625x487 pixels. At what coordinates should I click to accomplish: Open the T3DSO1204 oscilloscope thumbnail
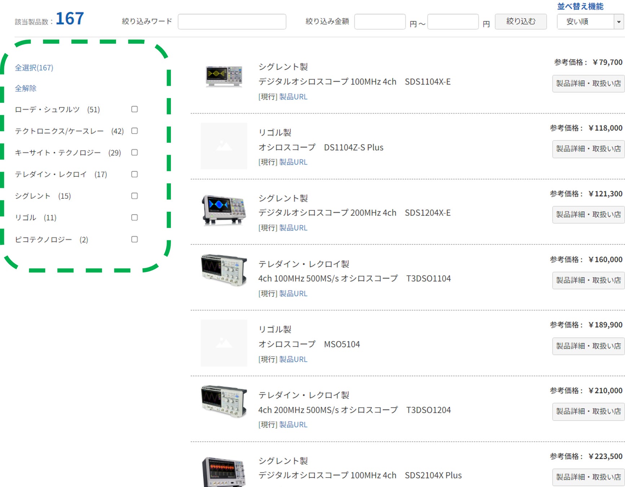point(224,402)
